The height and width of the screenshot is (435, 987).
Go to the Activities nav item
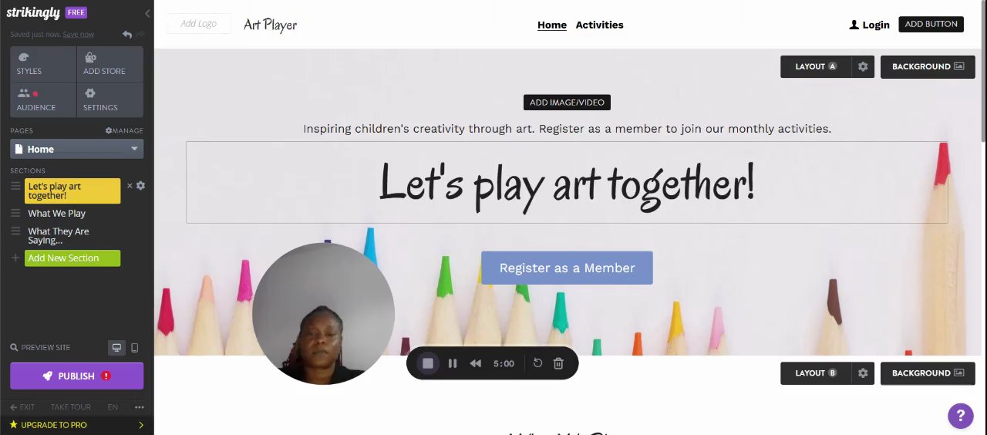coord(599,25)
